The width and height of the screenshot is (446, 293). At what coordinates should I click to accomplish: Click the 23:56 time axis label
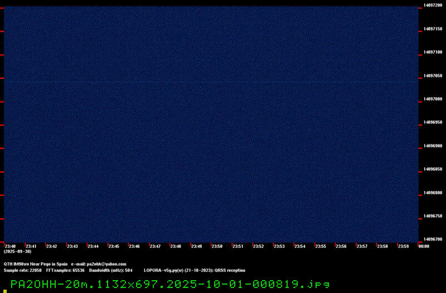pos(341,246)
